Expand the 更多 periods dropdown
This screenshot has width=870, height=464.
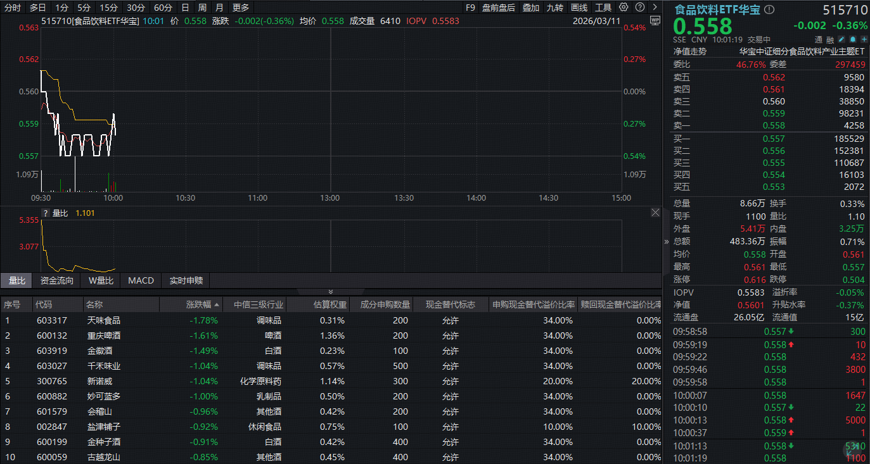[x=241, y=8]
